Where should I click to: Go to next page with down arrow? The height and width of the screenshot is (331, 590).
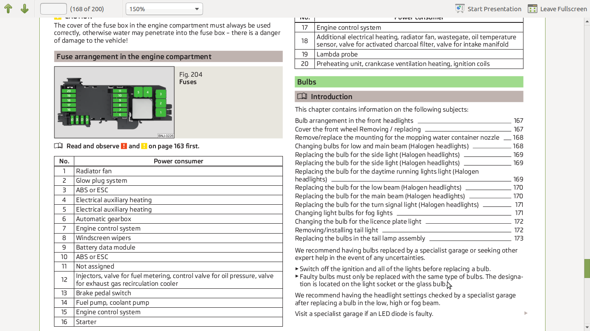25,9
